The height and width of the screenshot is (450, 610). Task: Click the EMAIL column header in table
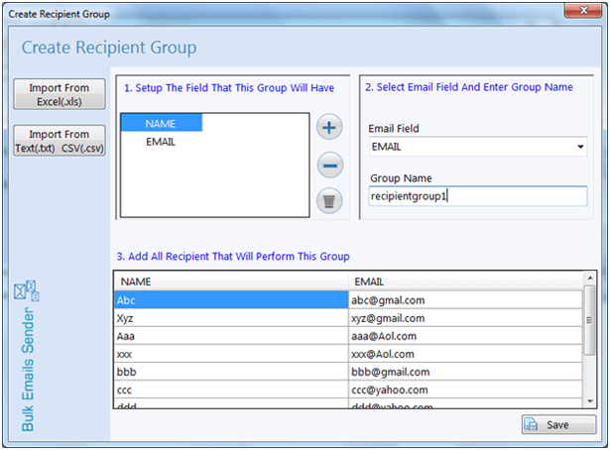465,281
